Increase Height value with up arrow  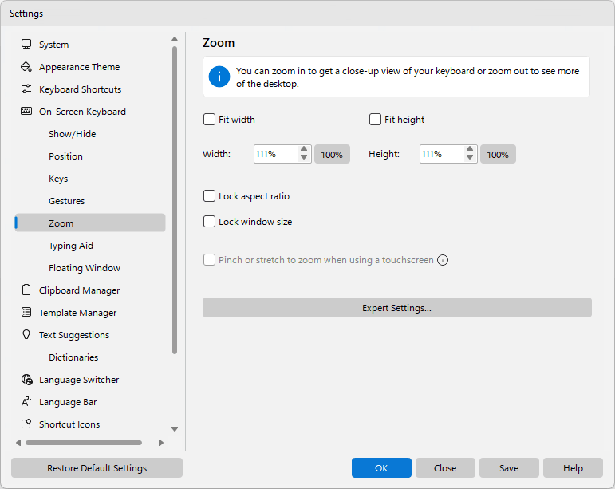click(470, 149)
